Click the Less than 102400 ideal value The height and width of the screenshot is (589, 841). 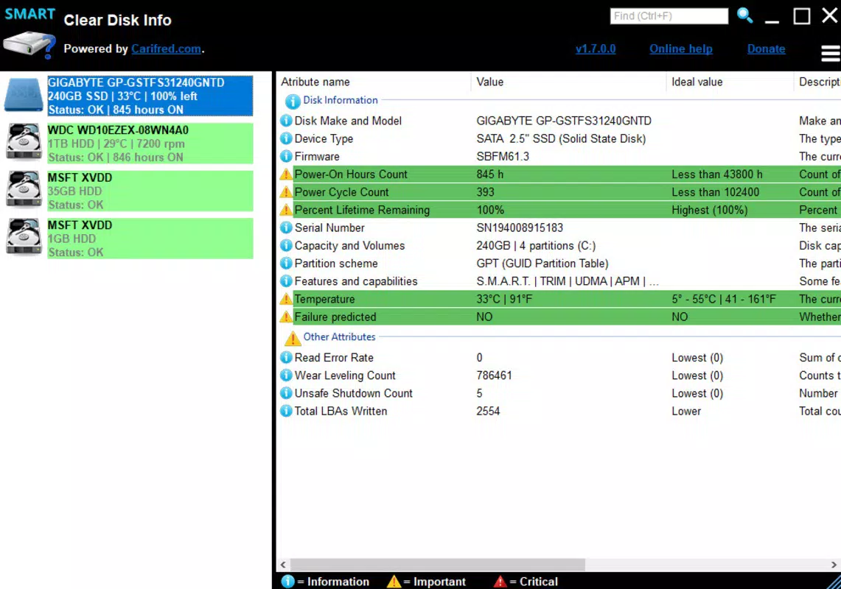(x=715, y=192)
